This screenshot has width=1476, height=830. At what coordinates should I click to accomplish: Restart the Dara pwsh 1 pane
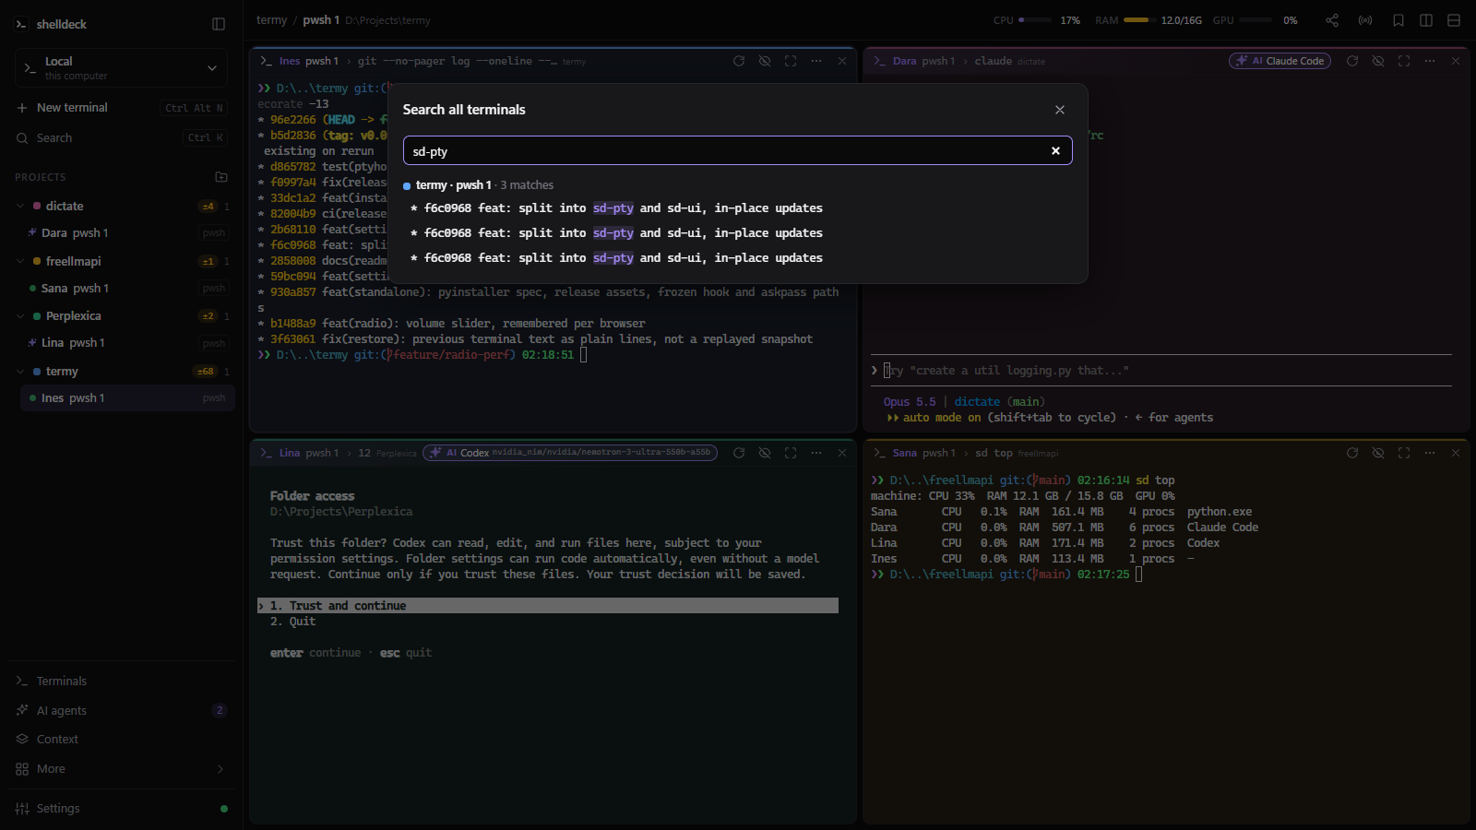click(x=1352, y=61)
